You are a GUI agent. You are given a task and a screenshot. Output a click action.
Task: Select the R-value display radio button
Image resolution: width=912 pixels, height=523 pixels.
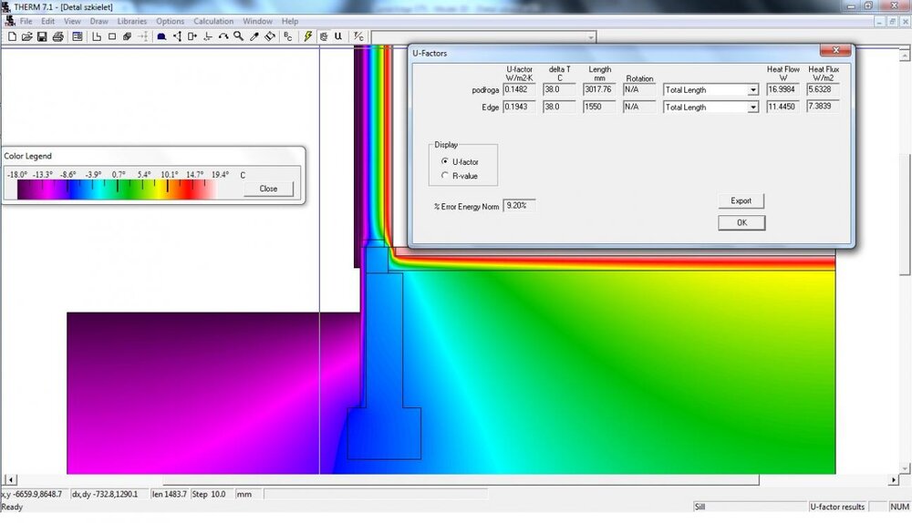445,176
